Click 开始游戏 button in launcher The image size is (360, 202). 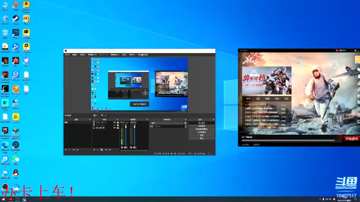(351, 139)
